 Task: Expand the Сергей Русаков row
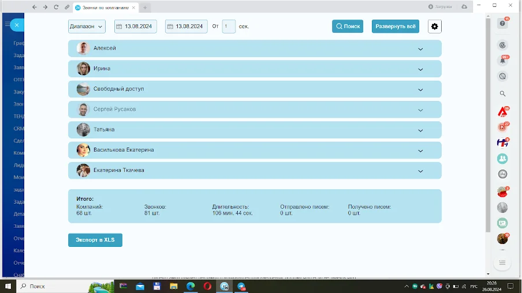[x=420, y=110]
